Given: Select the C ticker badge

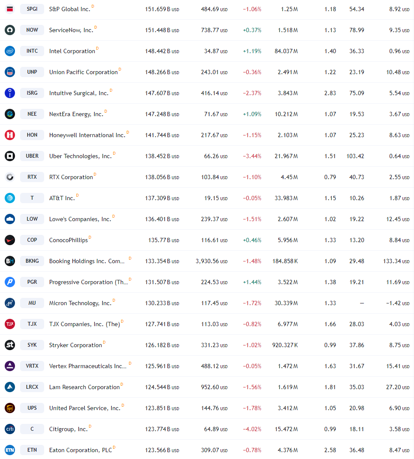Looking at the screenshot, I should point(32,429).
